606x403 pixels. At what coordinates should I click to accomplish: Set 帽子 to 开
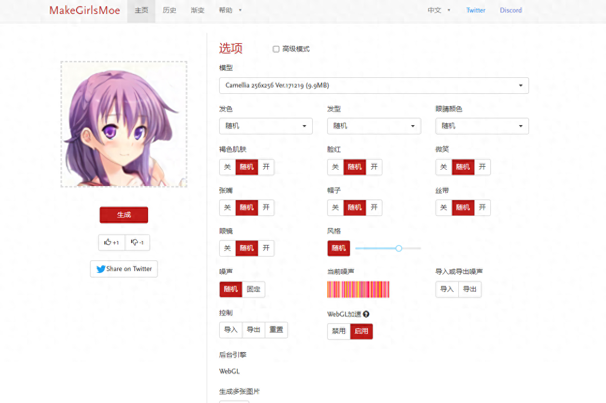point(374,208)
